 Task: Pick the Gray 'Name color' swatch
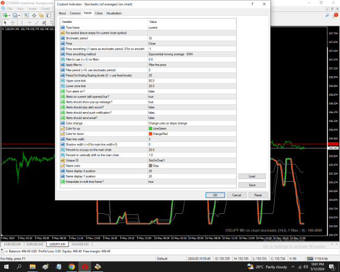150,166
